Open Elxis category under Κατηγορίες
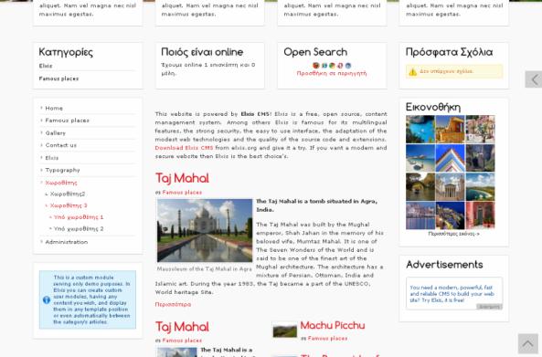542x357 pixels. coord(46,66)
